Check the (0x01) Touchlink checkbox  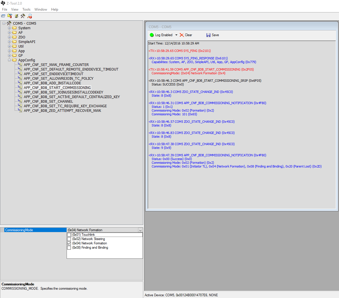coord(69,235)
